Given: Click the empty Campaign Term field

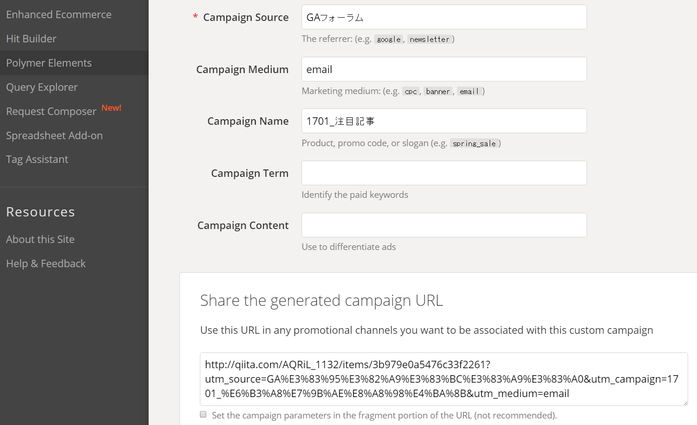Looking at the screenshot, I should point(444,173).
